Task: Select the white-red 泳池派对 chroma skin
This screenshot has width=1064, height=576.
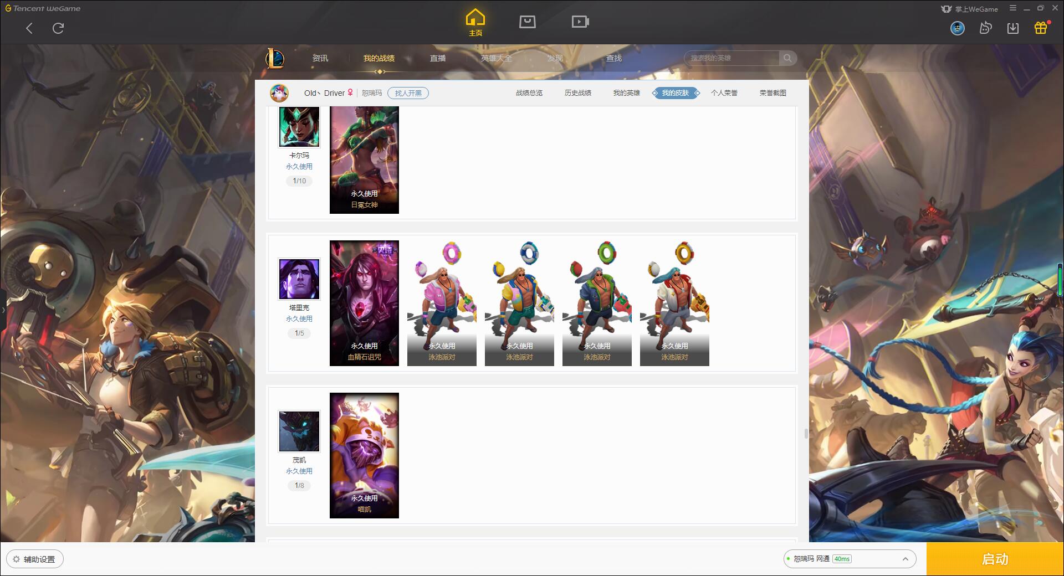Action: point(674,303)
